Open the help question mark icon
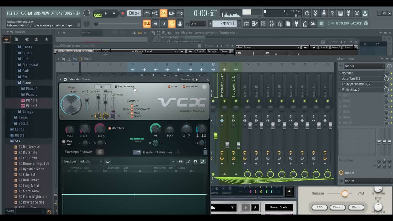 (x=332, y=13)
